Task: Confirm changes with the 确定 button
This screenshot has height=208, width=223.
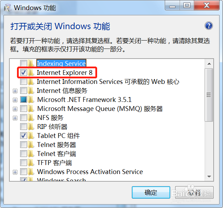Action: click(x=151, y=192)
